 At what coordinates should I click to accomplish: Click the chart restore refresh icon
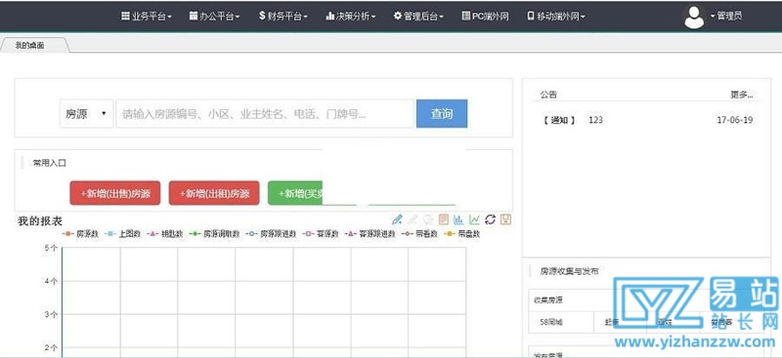(x=491, y=219)
